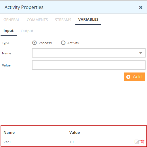
Task: Click inside the Name combo box
Action: 89,53
